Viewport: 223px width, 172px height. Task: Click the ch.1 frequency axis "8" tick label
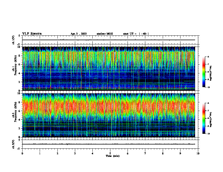click(x=20, y=56)
